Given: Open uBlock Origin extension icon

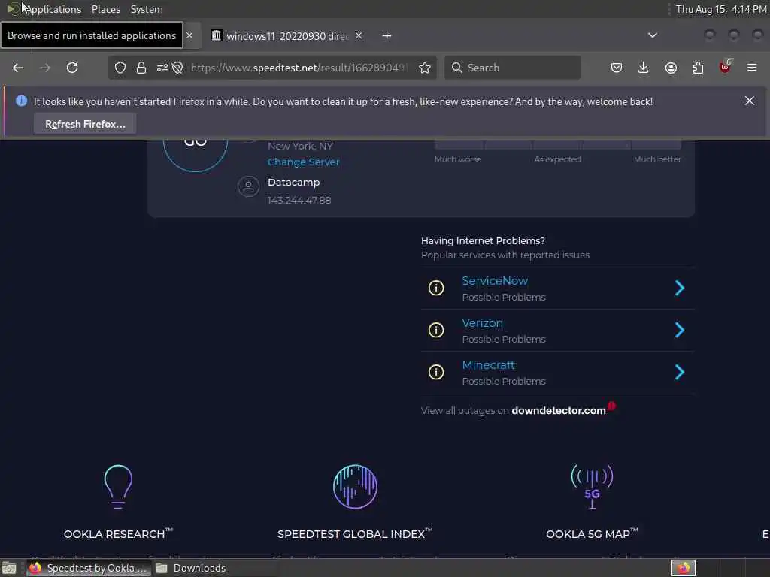Looking at the screenshot, I should tap(725, 67).
